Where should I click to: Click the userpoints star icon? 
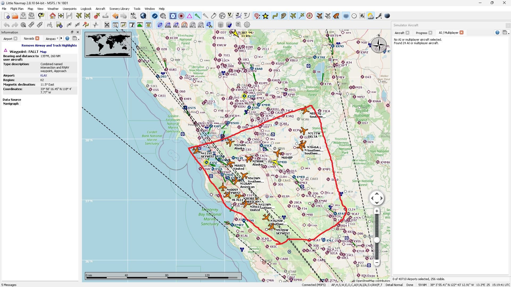(x=265, y=16)
